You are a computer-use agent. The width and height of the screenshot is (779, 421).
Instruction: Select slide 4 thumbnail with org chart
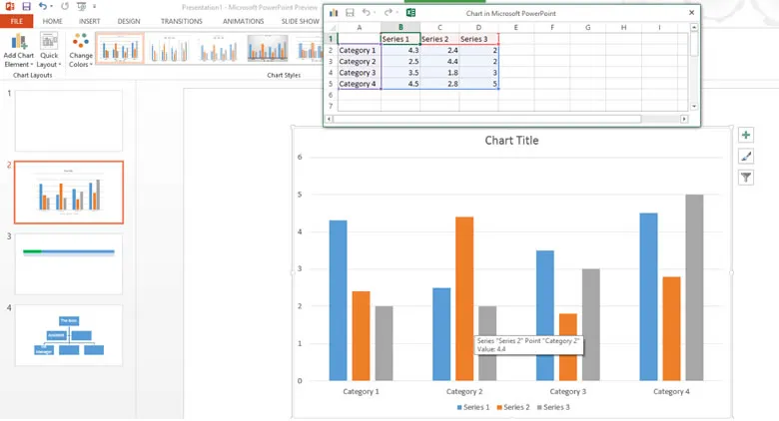pos(69,335)
